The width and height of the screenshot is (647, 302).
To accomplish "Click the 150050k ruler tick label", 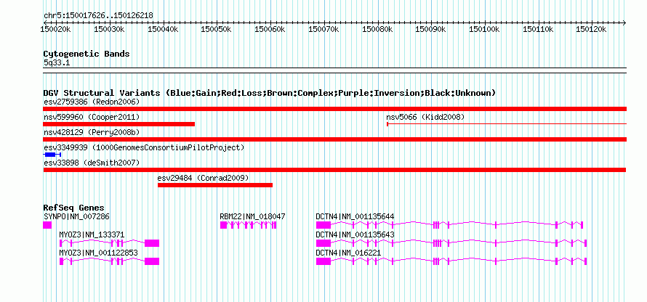I will [x=216, y=29].
